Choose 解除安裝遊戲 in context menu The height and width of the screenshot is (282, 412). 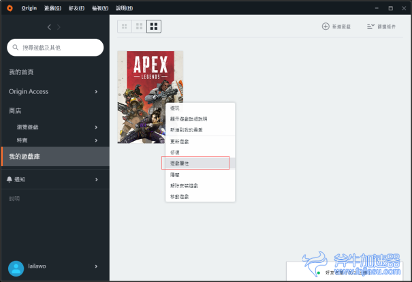pos(200,185)
